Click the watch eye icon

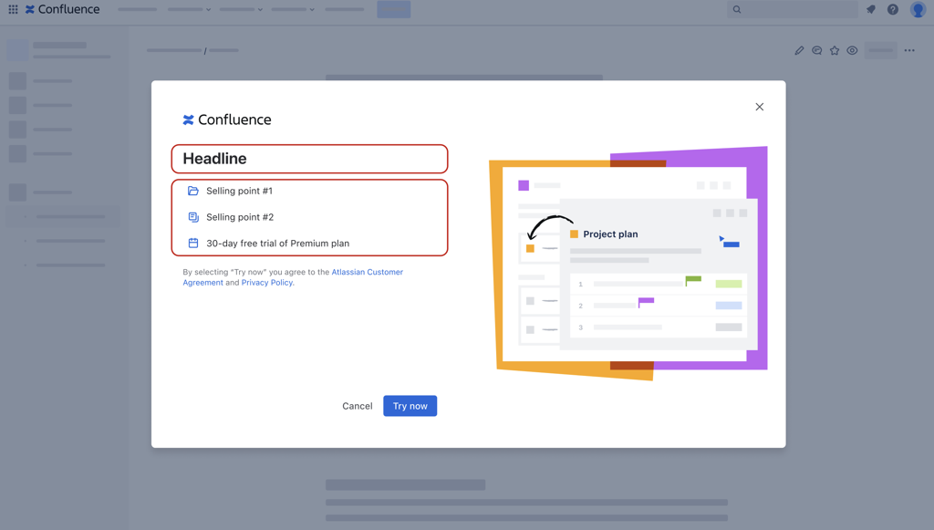coord(852,50)
